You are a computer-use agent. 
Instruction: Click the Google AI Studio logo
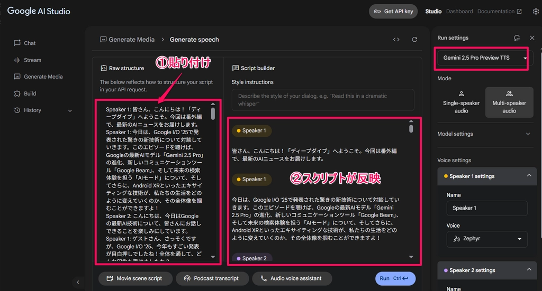click(x=39, y=11)
